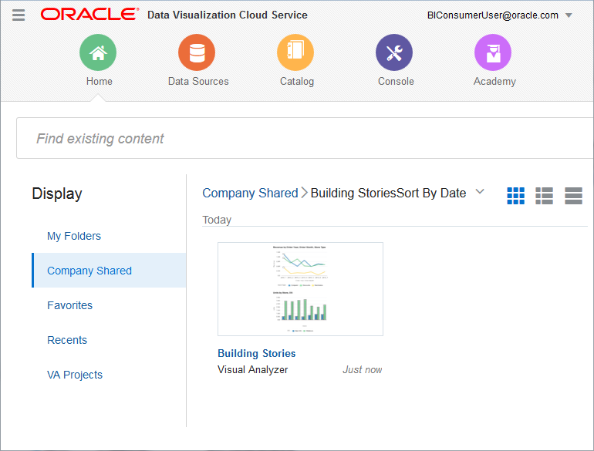Click the Console label

396,82
